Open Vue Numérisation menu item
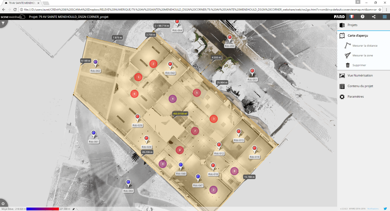390x211 pixels. (360, 76)
